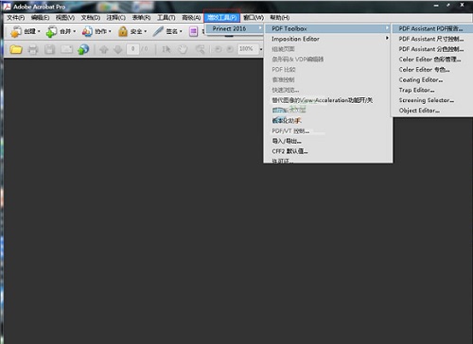
Task: Click the Combine (合并) green plus icon
Action: (51, 31)
